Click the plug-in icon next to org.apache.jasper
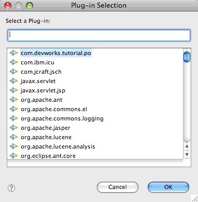The height and width of the screenshot is (202, 198). coord(14,128)
